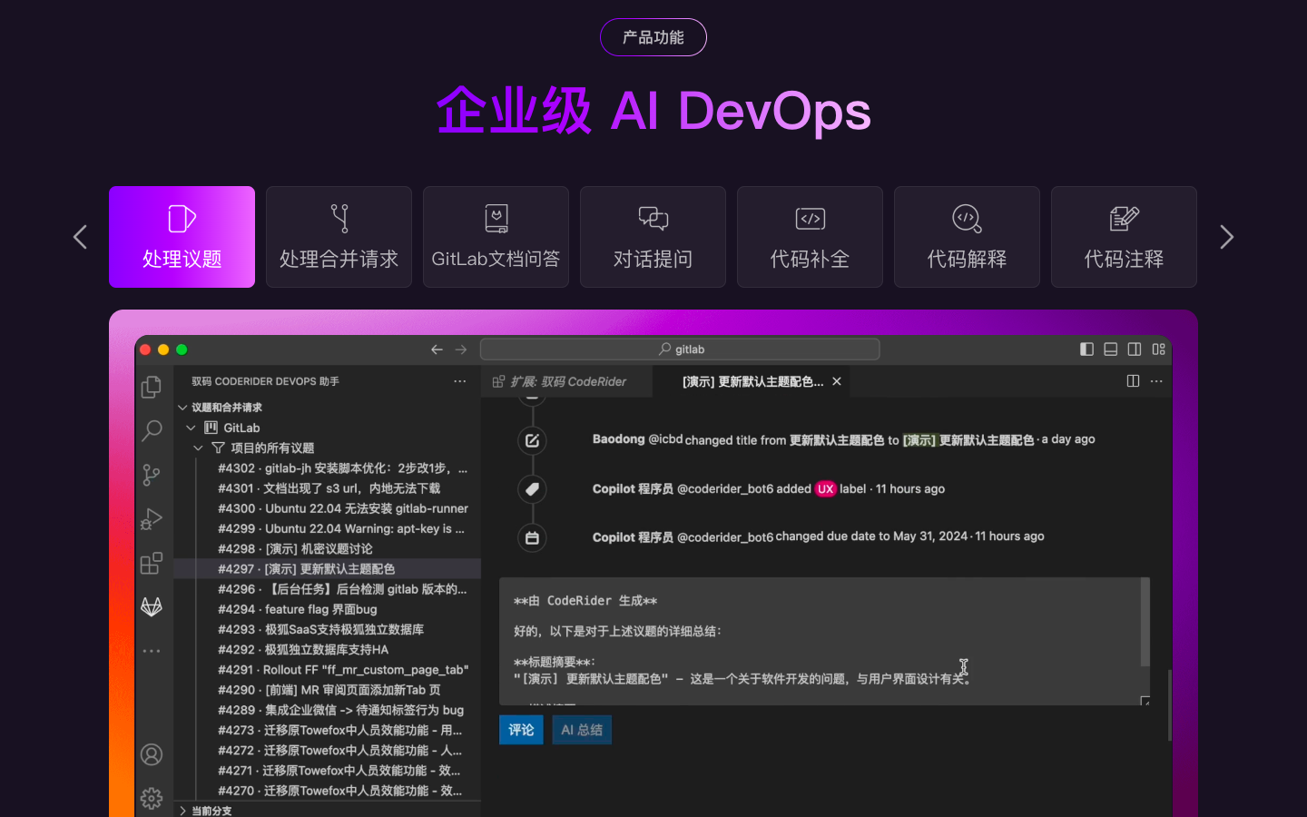Screen dimensions: 1307x817
Task: Open the Search magnifier in activity bar
Action: 152,430
